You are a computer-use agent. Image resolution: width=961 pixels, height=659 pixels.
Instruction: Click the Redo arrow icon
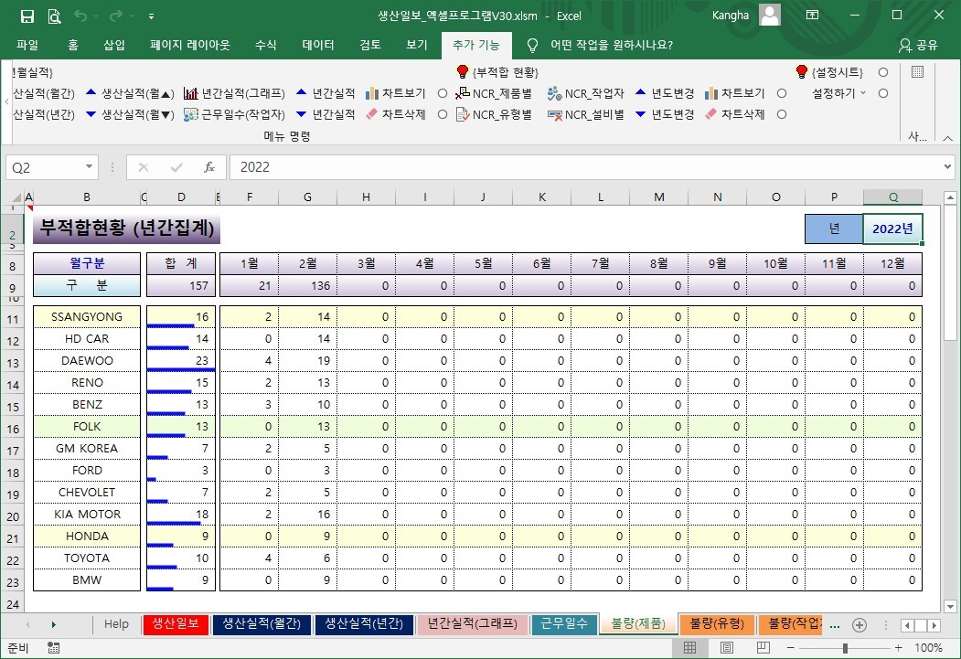[x=116, y=16]
